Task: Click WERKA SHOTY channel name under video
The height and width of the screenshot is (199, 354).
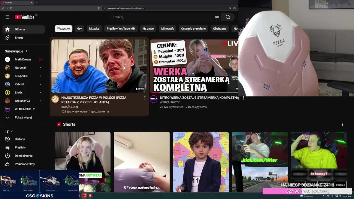Action: pos(170,102)
